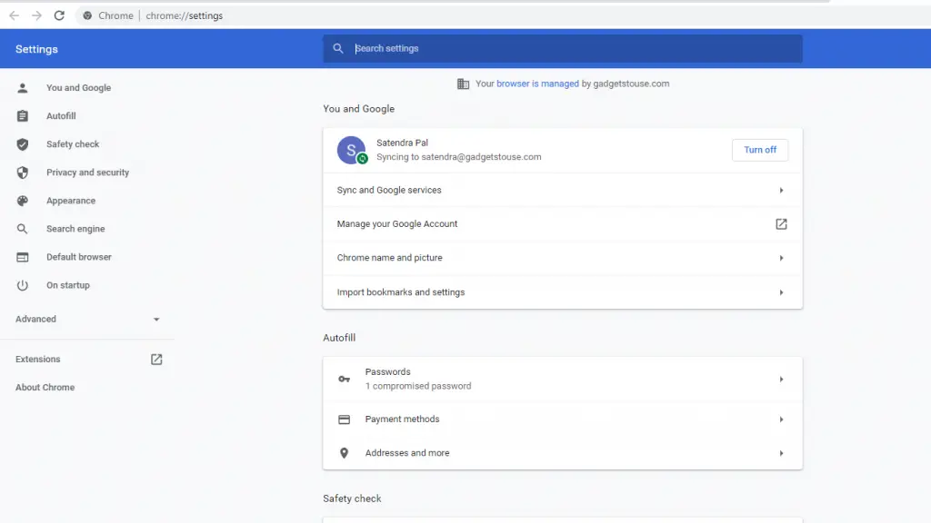This screenshot has width=931, height=523.
Task: Click Manage your Google Account text
Action: point(396,224)
